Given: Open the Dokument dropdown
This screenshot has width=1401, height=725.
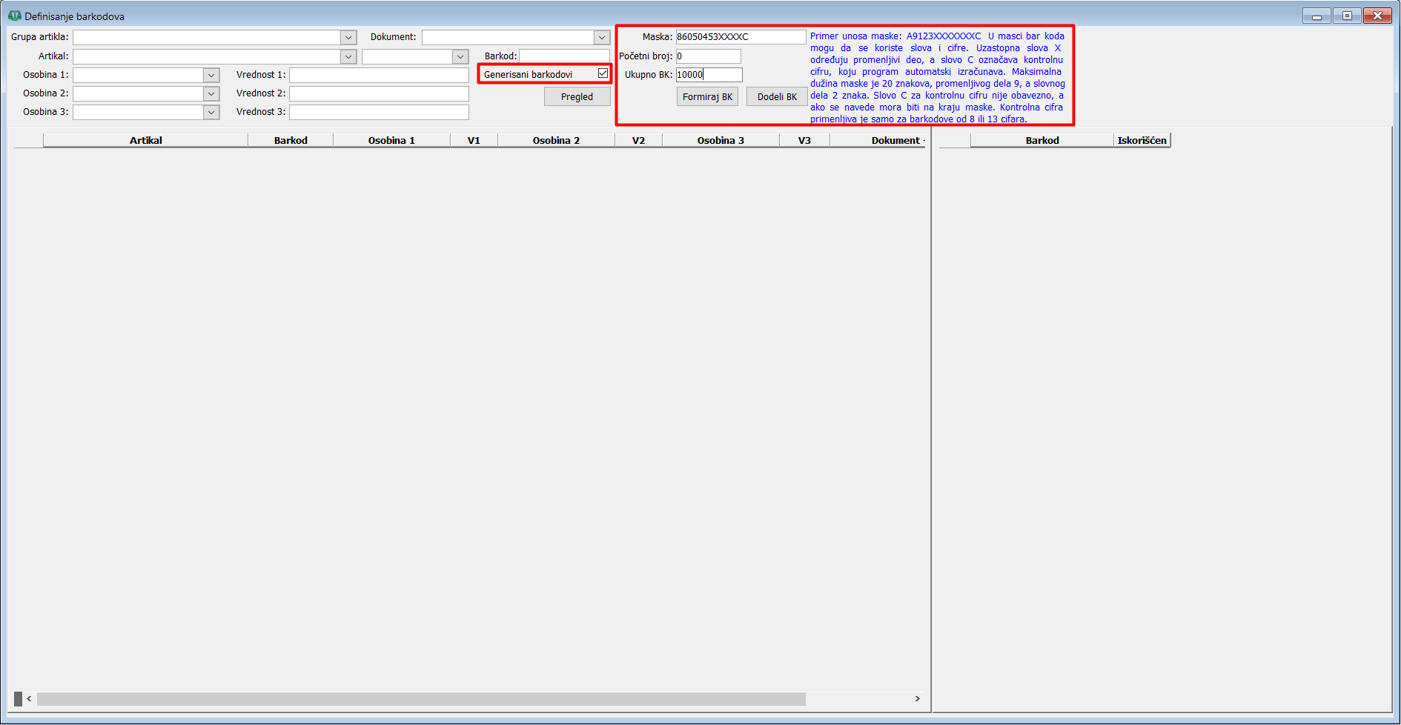Looking at the screenshot, I should [602, 37].
